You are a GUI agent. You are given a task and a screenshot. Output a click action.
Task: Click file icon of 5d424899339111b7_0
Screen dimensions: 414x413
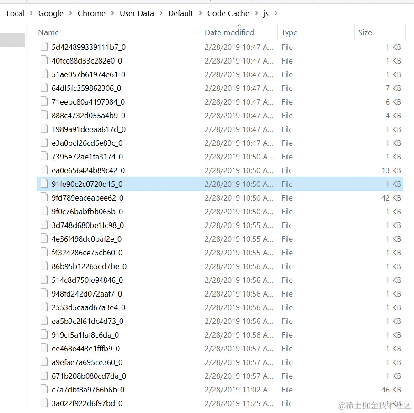(44, 46)
